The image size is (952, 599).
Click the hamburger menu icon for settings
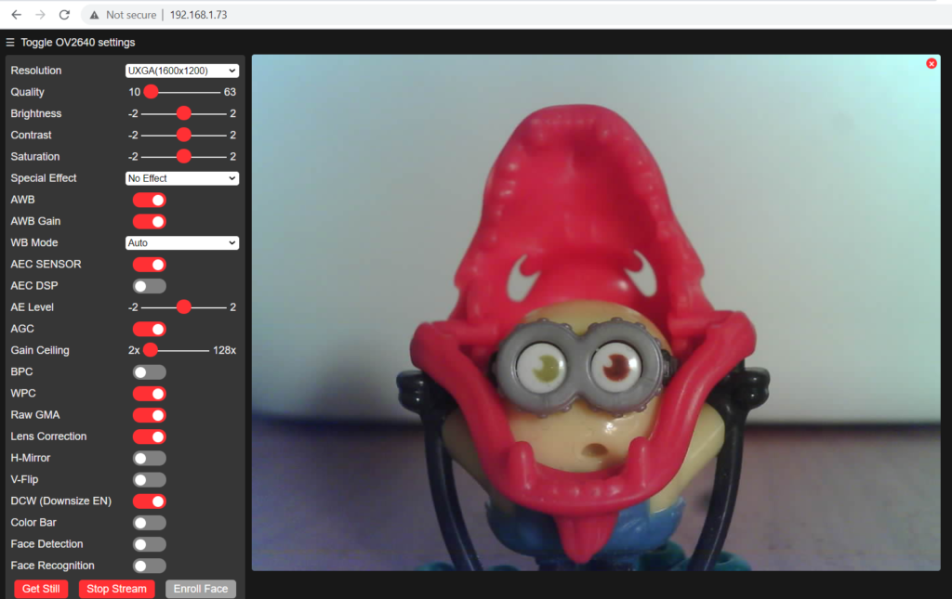[x=10, y=43]
